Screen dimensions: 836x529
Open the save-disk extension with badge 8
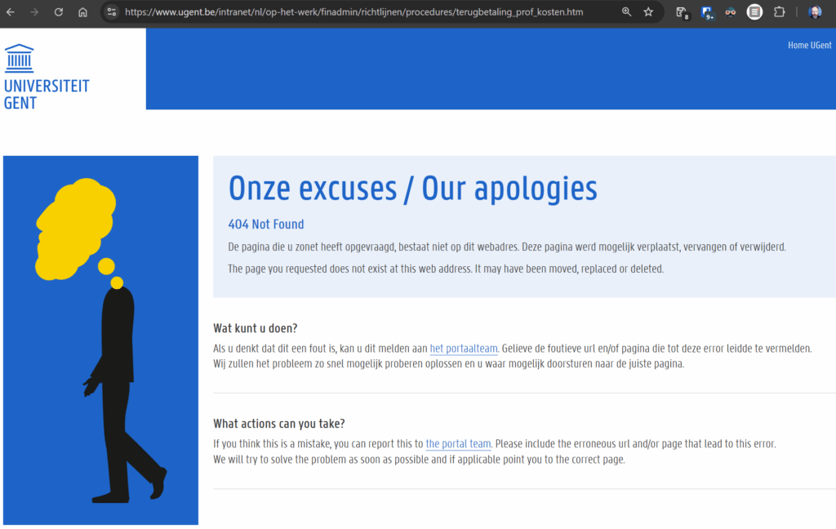(x=682, y=12)
